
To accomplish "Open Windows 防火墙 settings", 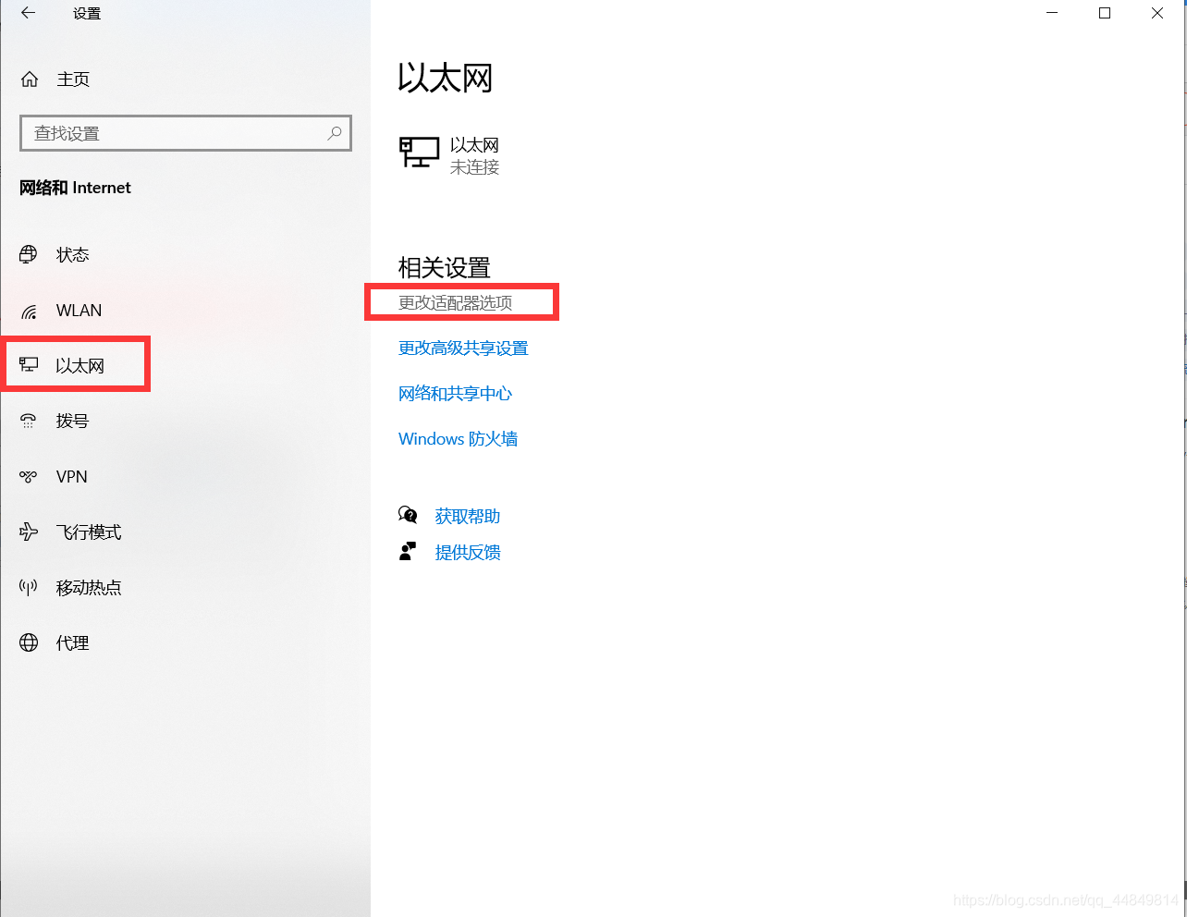I will [458, 438].
